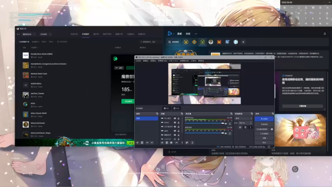Viewport: 332px width, 187px height.
Task: Open source properties gear in OBS
Action: coord(171,143)
